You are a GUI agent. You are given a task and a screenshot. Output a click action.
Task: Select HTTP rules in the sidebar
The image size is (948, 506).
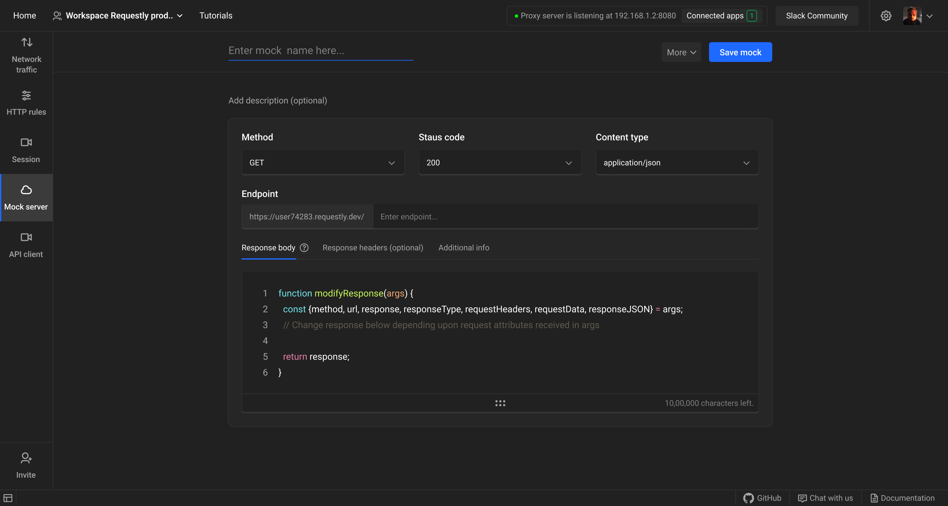pyautogui.click(x=26, y=103)
